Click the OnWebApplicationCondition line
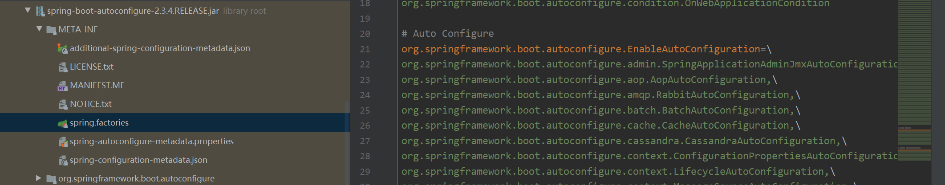 coord(615,4)
